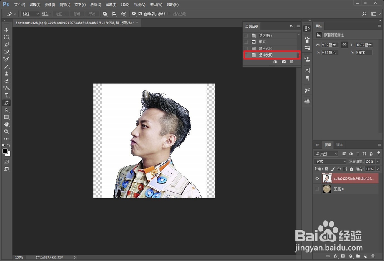Create new snapshot camera icon in History
384x261 pixels.
click(284, 62)
